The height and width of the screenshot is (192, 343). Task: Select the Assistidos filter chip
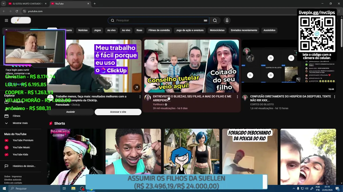pos(269,30)
